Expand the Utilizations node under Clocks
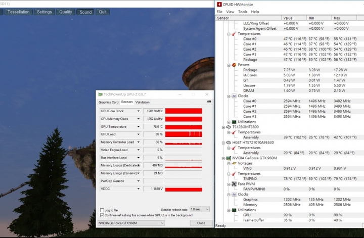Image resolution: width=364 pixels, height=238 pixels. [x=229, y=122]
